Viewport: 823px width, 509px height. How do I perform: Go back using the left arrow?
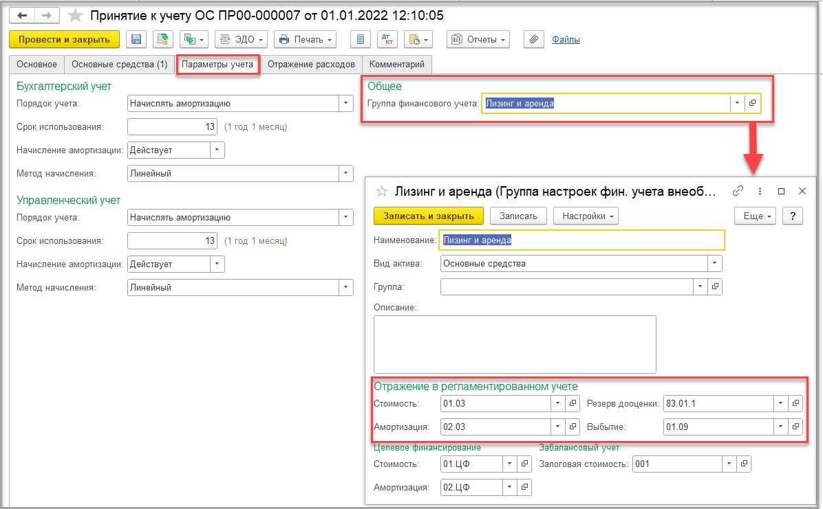22,16
